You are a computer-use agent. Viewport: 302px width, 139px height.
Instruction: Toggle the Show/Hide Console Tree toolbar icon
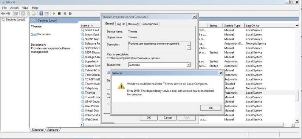[16, 14]
